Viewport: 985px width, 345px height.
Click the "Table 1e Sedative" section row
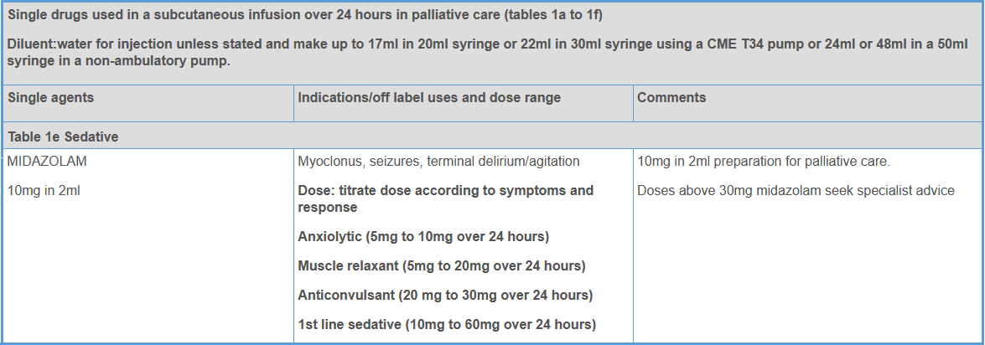(x=63, y=136)
